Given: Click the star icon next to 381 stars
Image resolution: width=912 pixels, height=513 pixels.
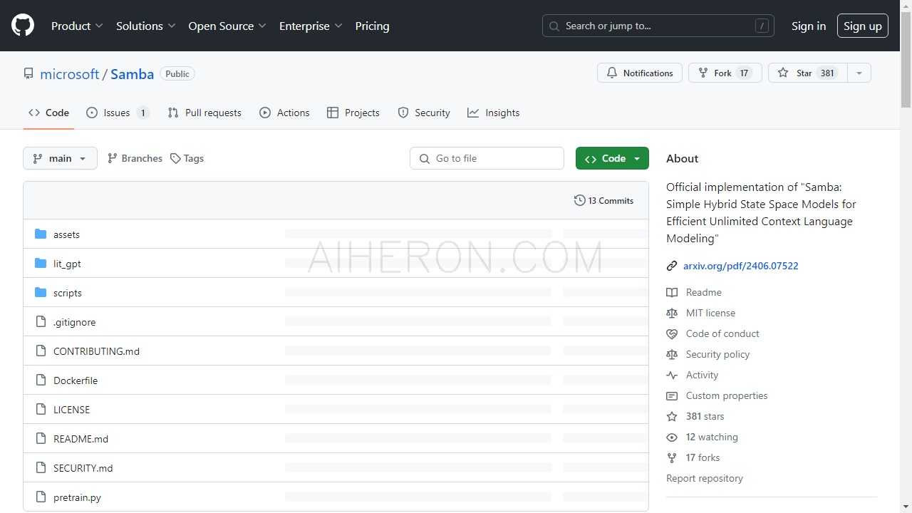Looking at the screenshot, I should pyautogui.click(x=672, y=416).
